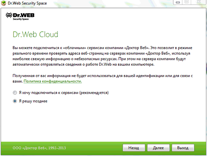Select radio button to connect to cloud services
This screenshot has width=207, height=156.
point(15,93)
